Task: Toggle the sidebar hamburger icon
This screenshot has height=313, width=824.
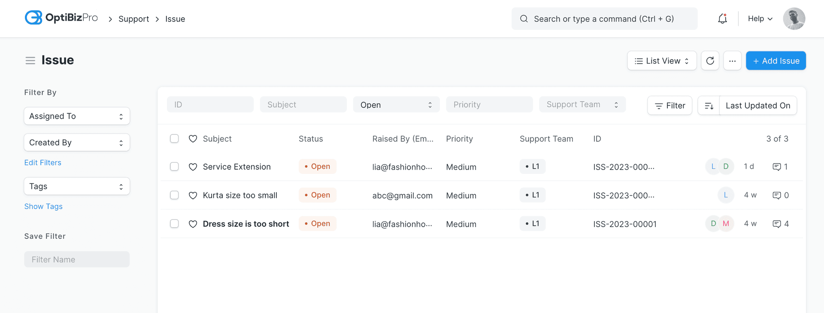Action: point(30,61)
